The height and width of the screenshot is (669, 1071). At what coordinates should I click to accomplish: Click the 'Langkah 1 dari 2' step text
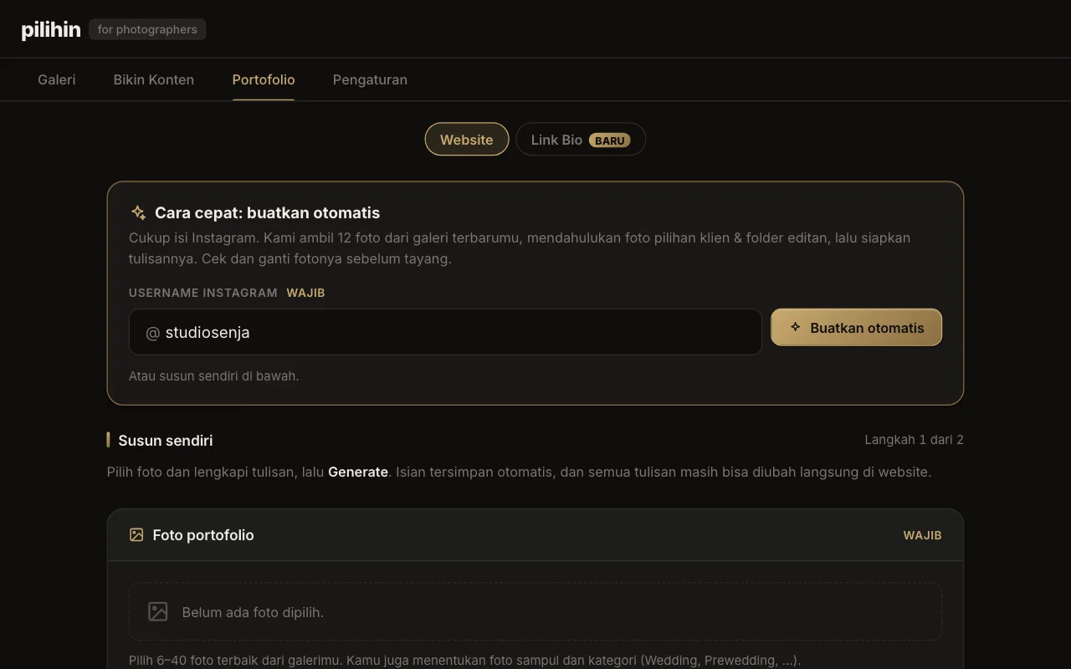coord(914,439)
